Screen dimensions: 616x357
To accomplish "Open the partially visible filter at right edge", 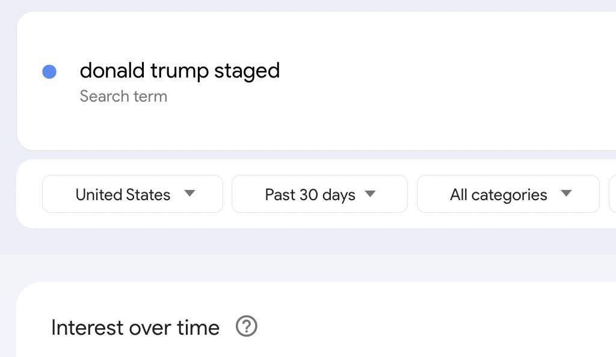I will coord(612,194).
